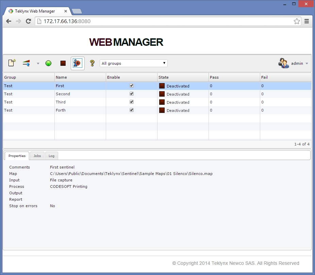Sort by the Pass column header

coord(234,77)
